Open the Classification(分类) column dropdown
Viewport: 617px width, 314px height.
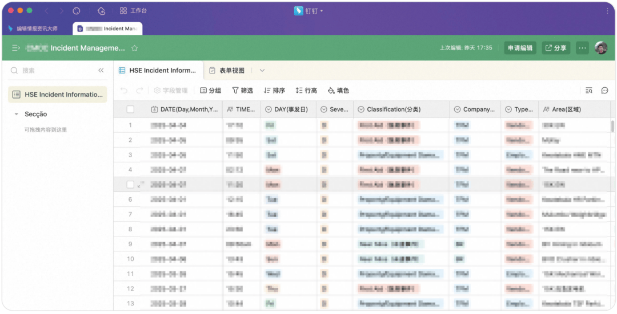(x=361, y=109)
